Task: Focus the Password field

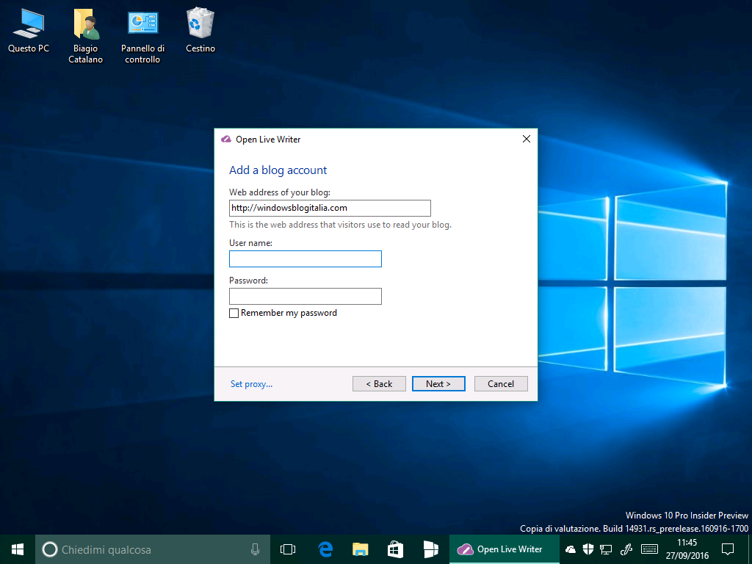Action: [305, 297]
